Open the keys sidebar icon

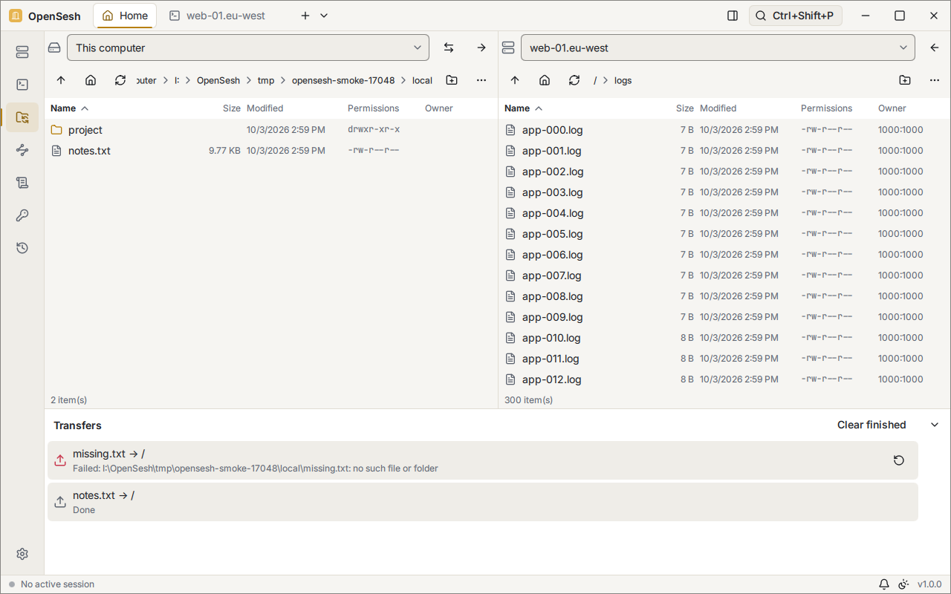pyautogui.click(x=22, y=215)
